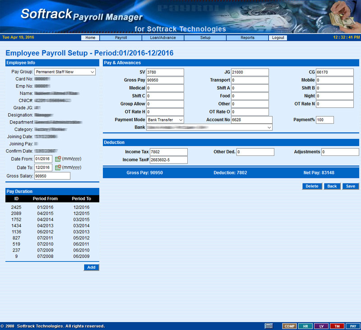
Task: Click the Gross Pay input field
Action: point(165,80)
